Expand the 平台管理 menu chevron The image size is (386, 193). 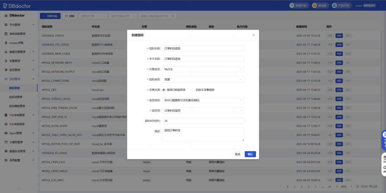(33, 25)
